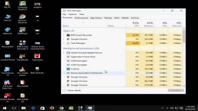Click the Status column header
The height and width of the screenshot is (111, 198).
116,24
